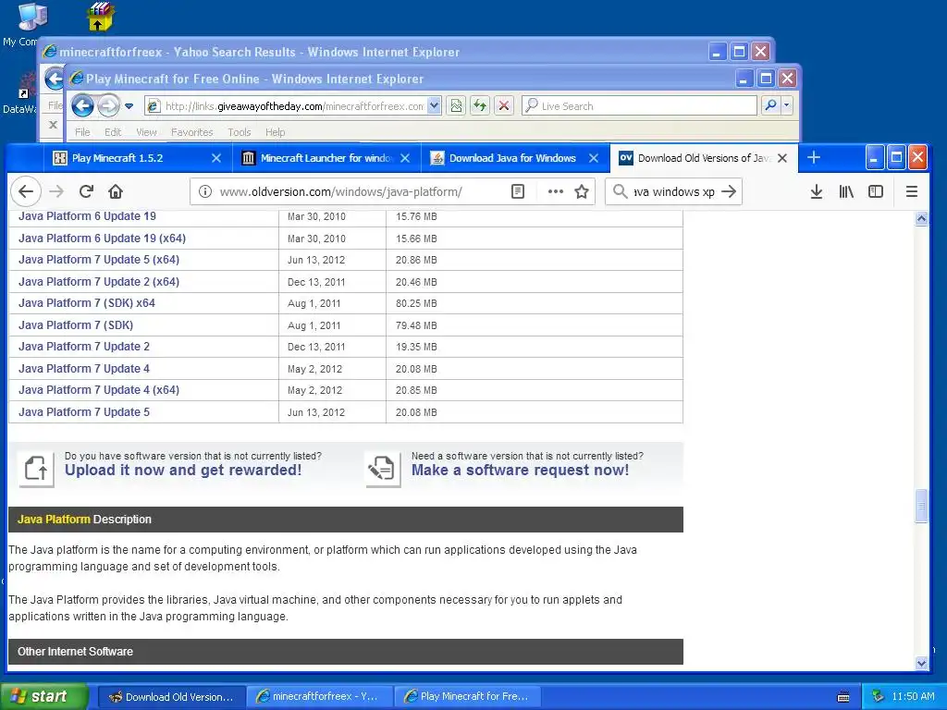
Task: Click IE stop loading red X icon
Action: (504, 106)
